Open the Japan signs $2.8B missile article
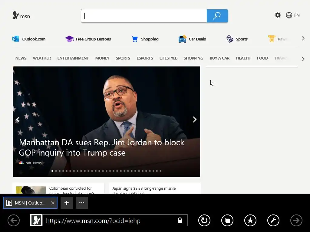Image resolution: width=310 pixels, height=232 pixels. pyautogui.click(x=144, y=190)
